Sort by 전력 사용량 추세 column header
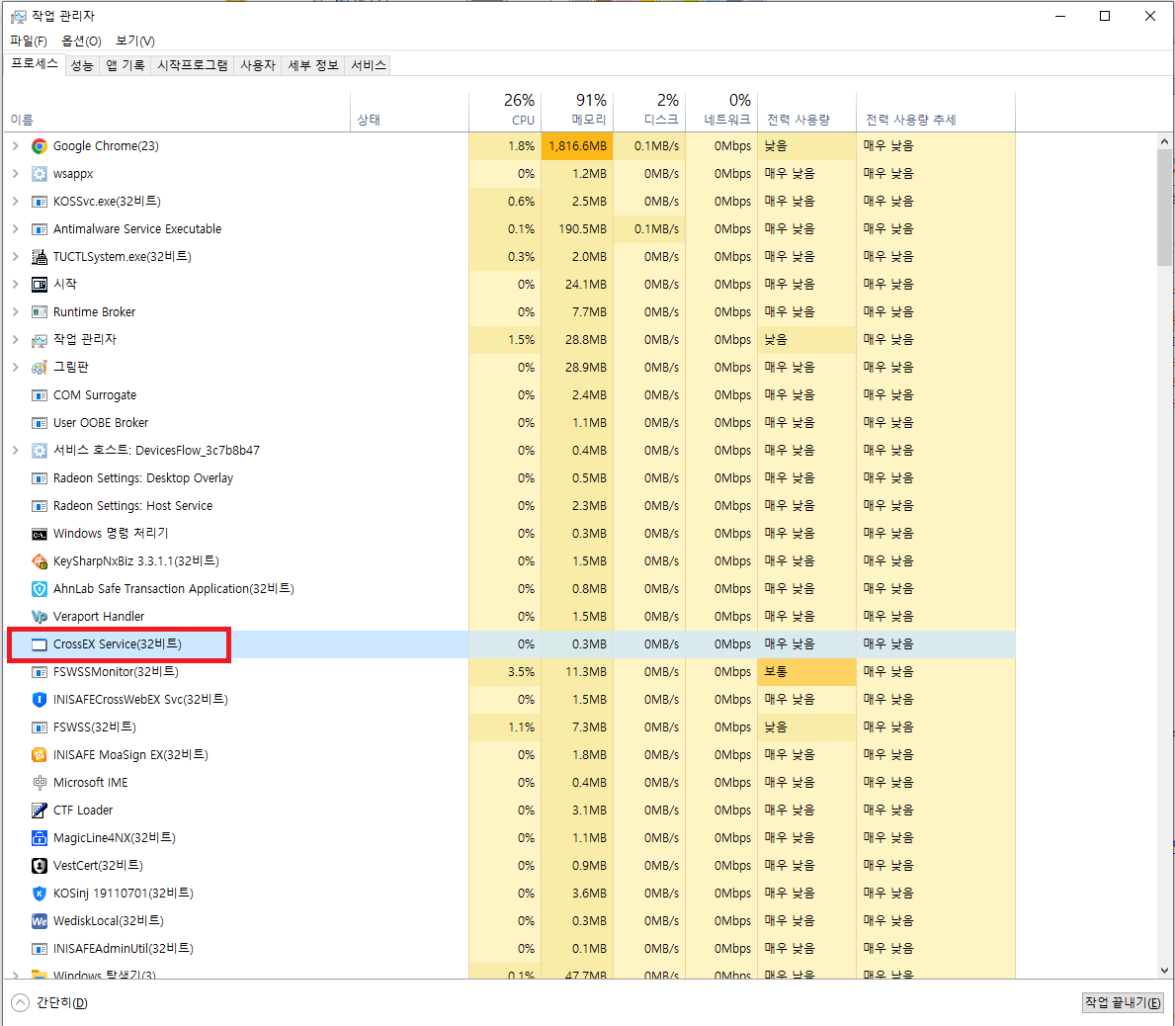1175x1026 pixels. pyautogui.click(x=936, y=111)
